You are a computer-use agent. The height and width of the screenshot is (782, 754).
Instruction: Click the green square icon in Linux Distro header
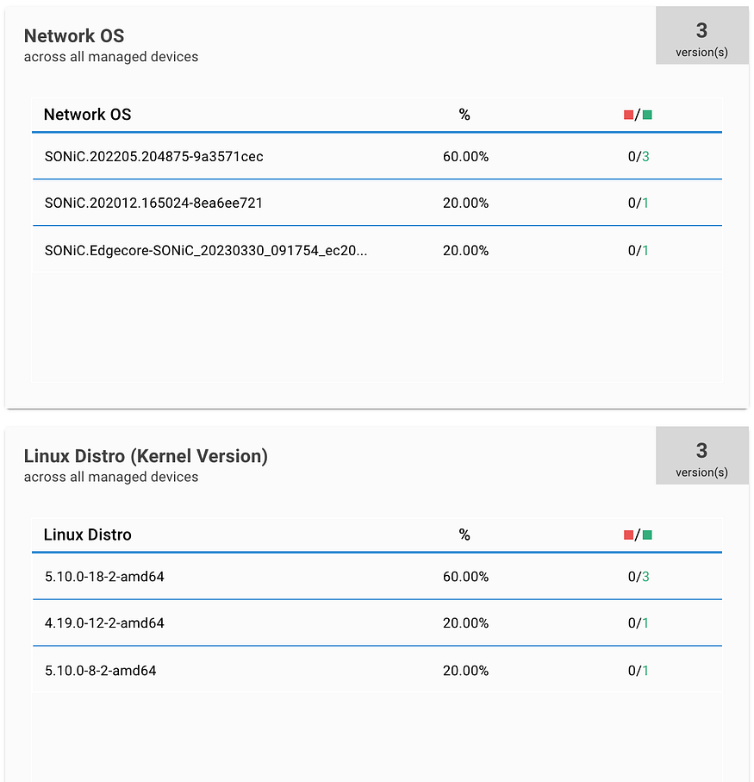(x=647, y=535)
